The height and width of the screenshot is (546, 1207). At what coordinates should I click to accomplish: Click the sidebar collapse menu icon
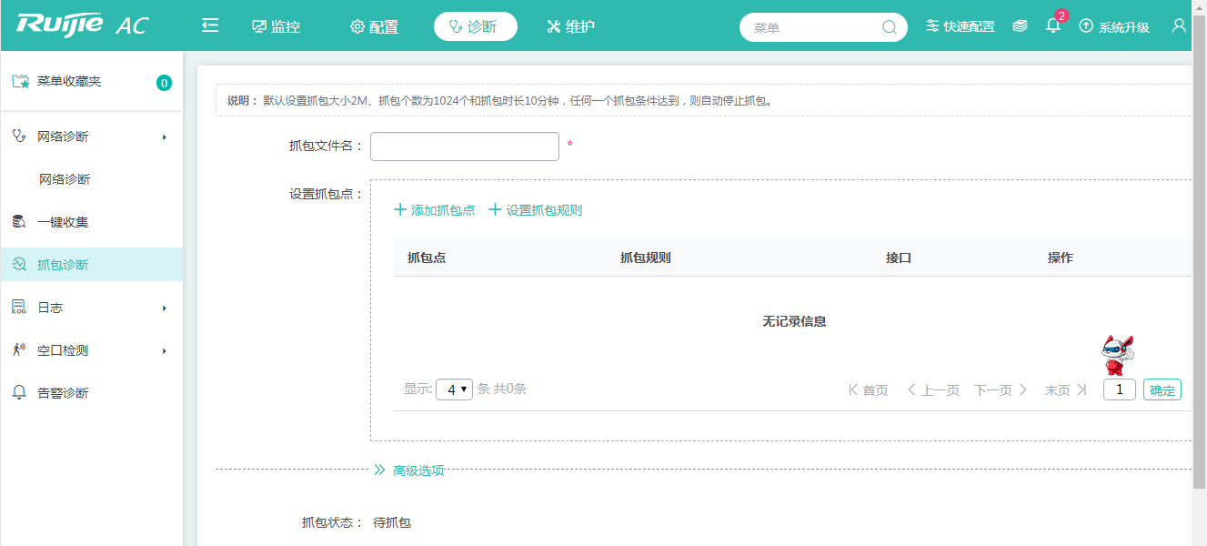click(210, 25)
